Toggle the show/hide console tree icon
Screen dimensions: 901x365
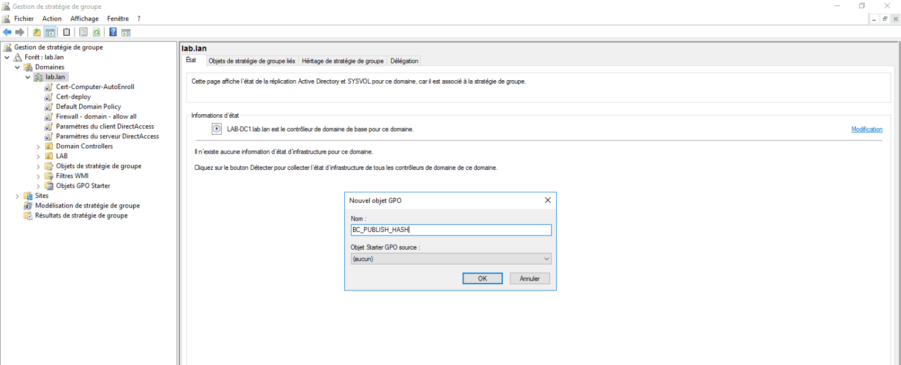click(50, 32)
